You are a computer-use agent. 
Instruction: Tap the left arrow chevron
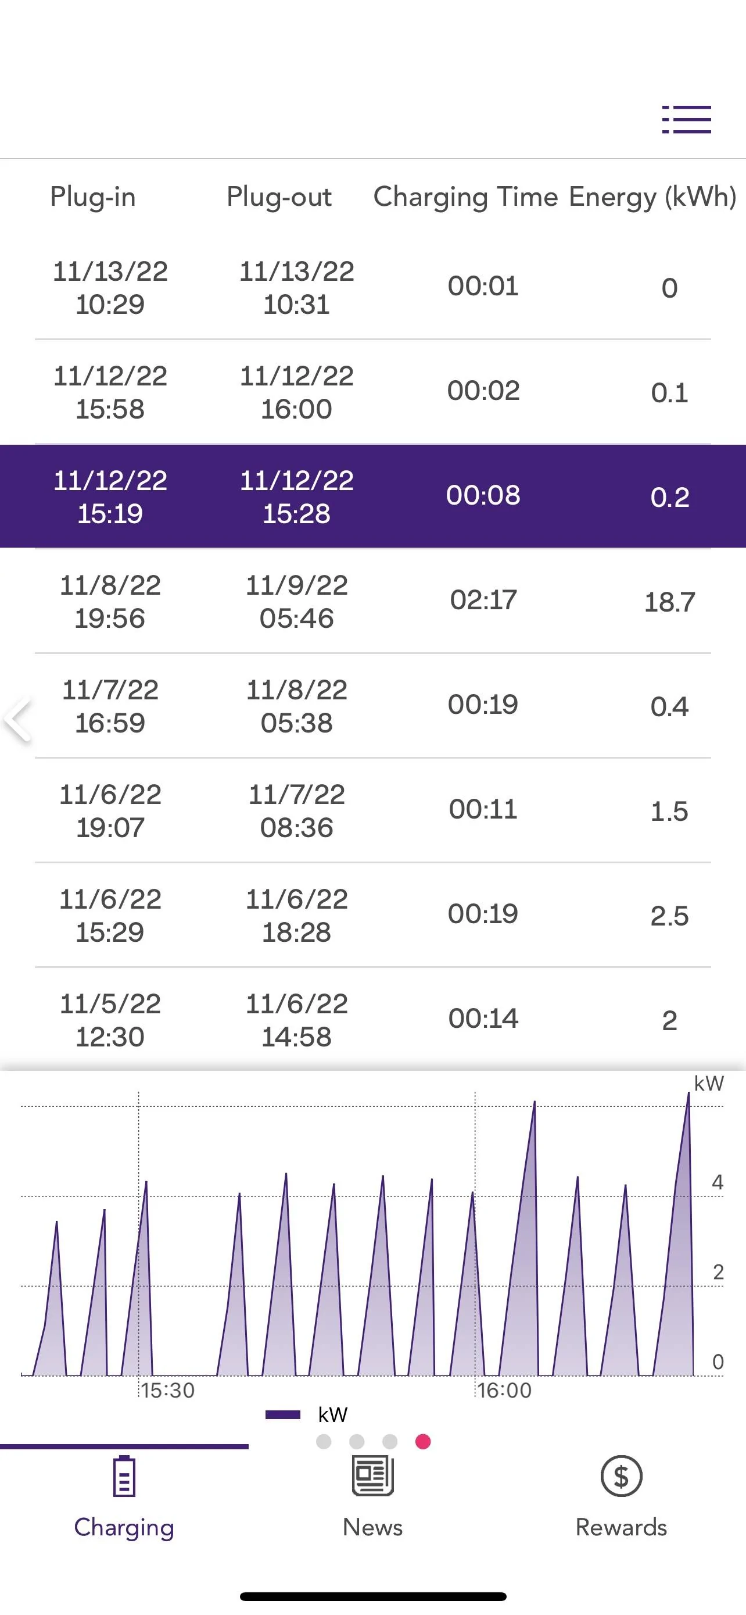tap(17, 719)
